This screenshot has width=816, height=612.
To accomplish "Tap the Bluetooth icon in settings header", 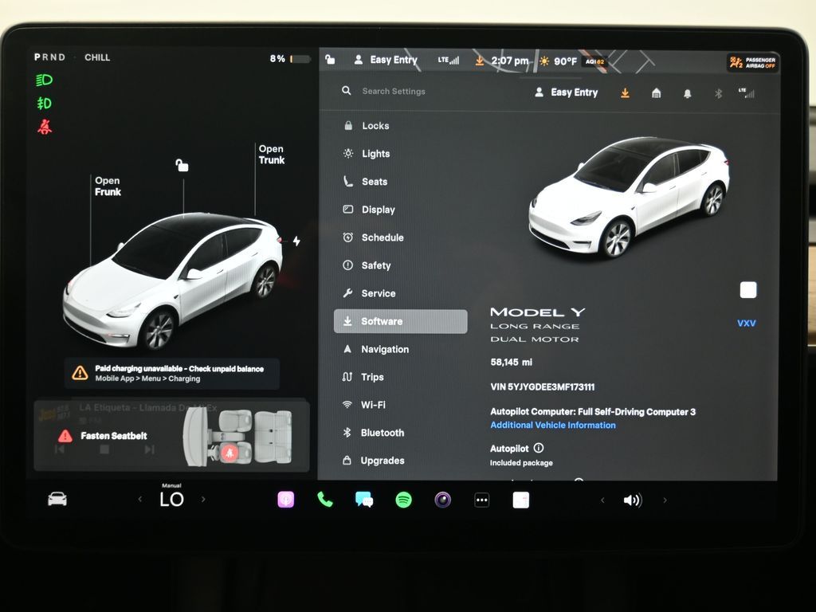I will pos(718,93).
